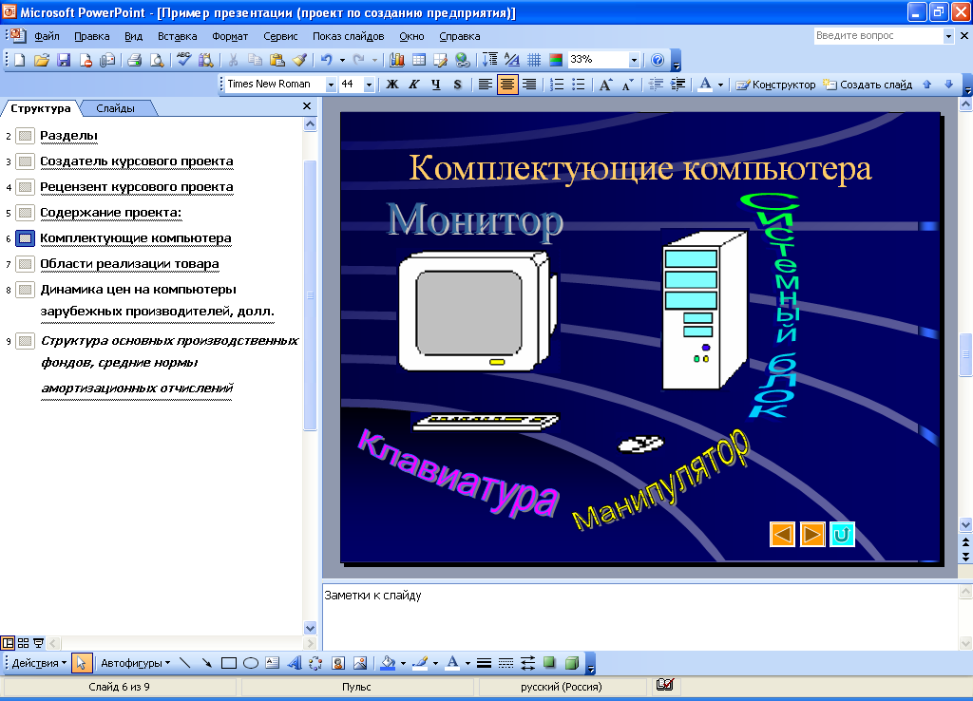Select outline item Области реализации товара
973x701 pixels.
[x=129, y=264]
